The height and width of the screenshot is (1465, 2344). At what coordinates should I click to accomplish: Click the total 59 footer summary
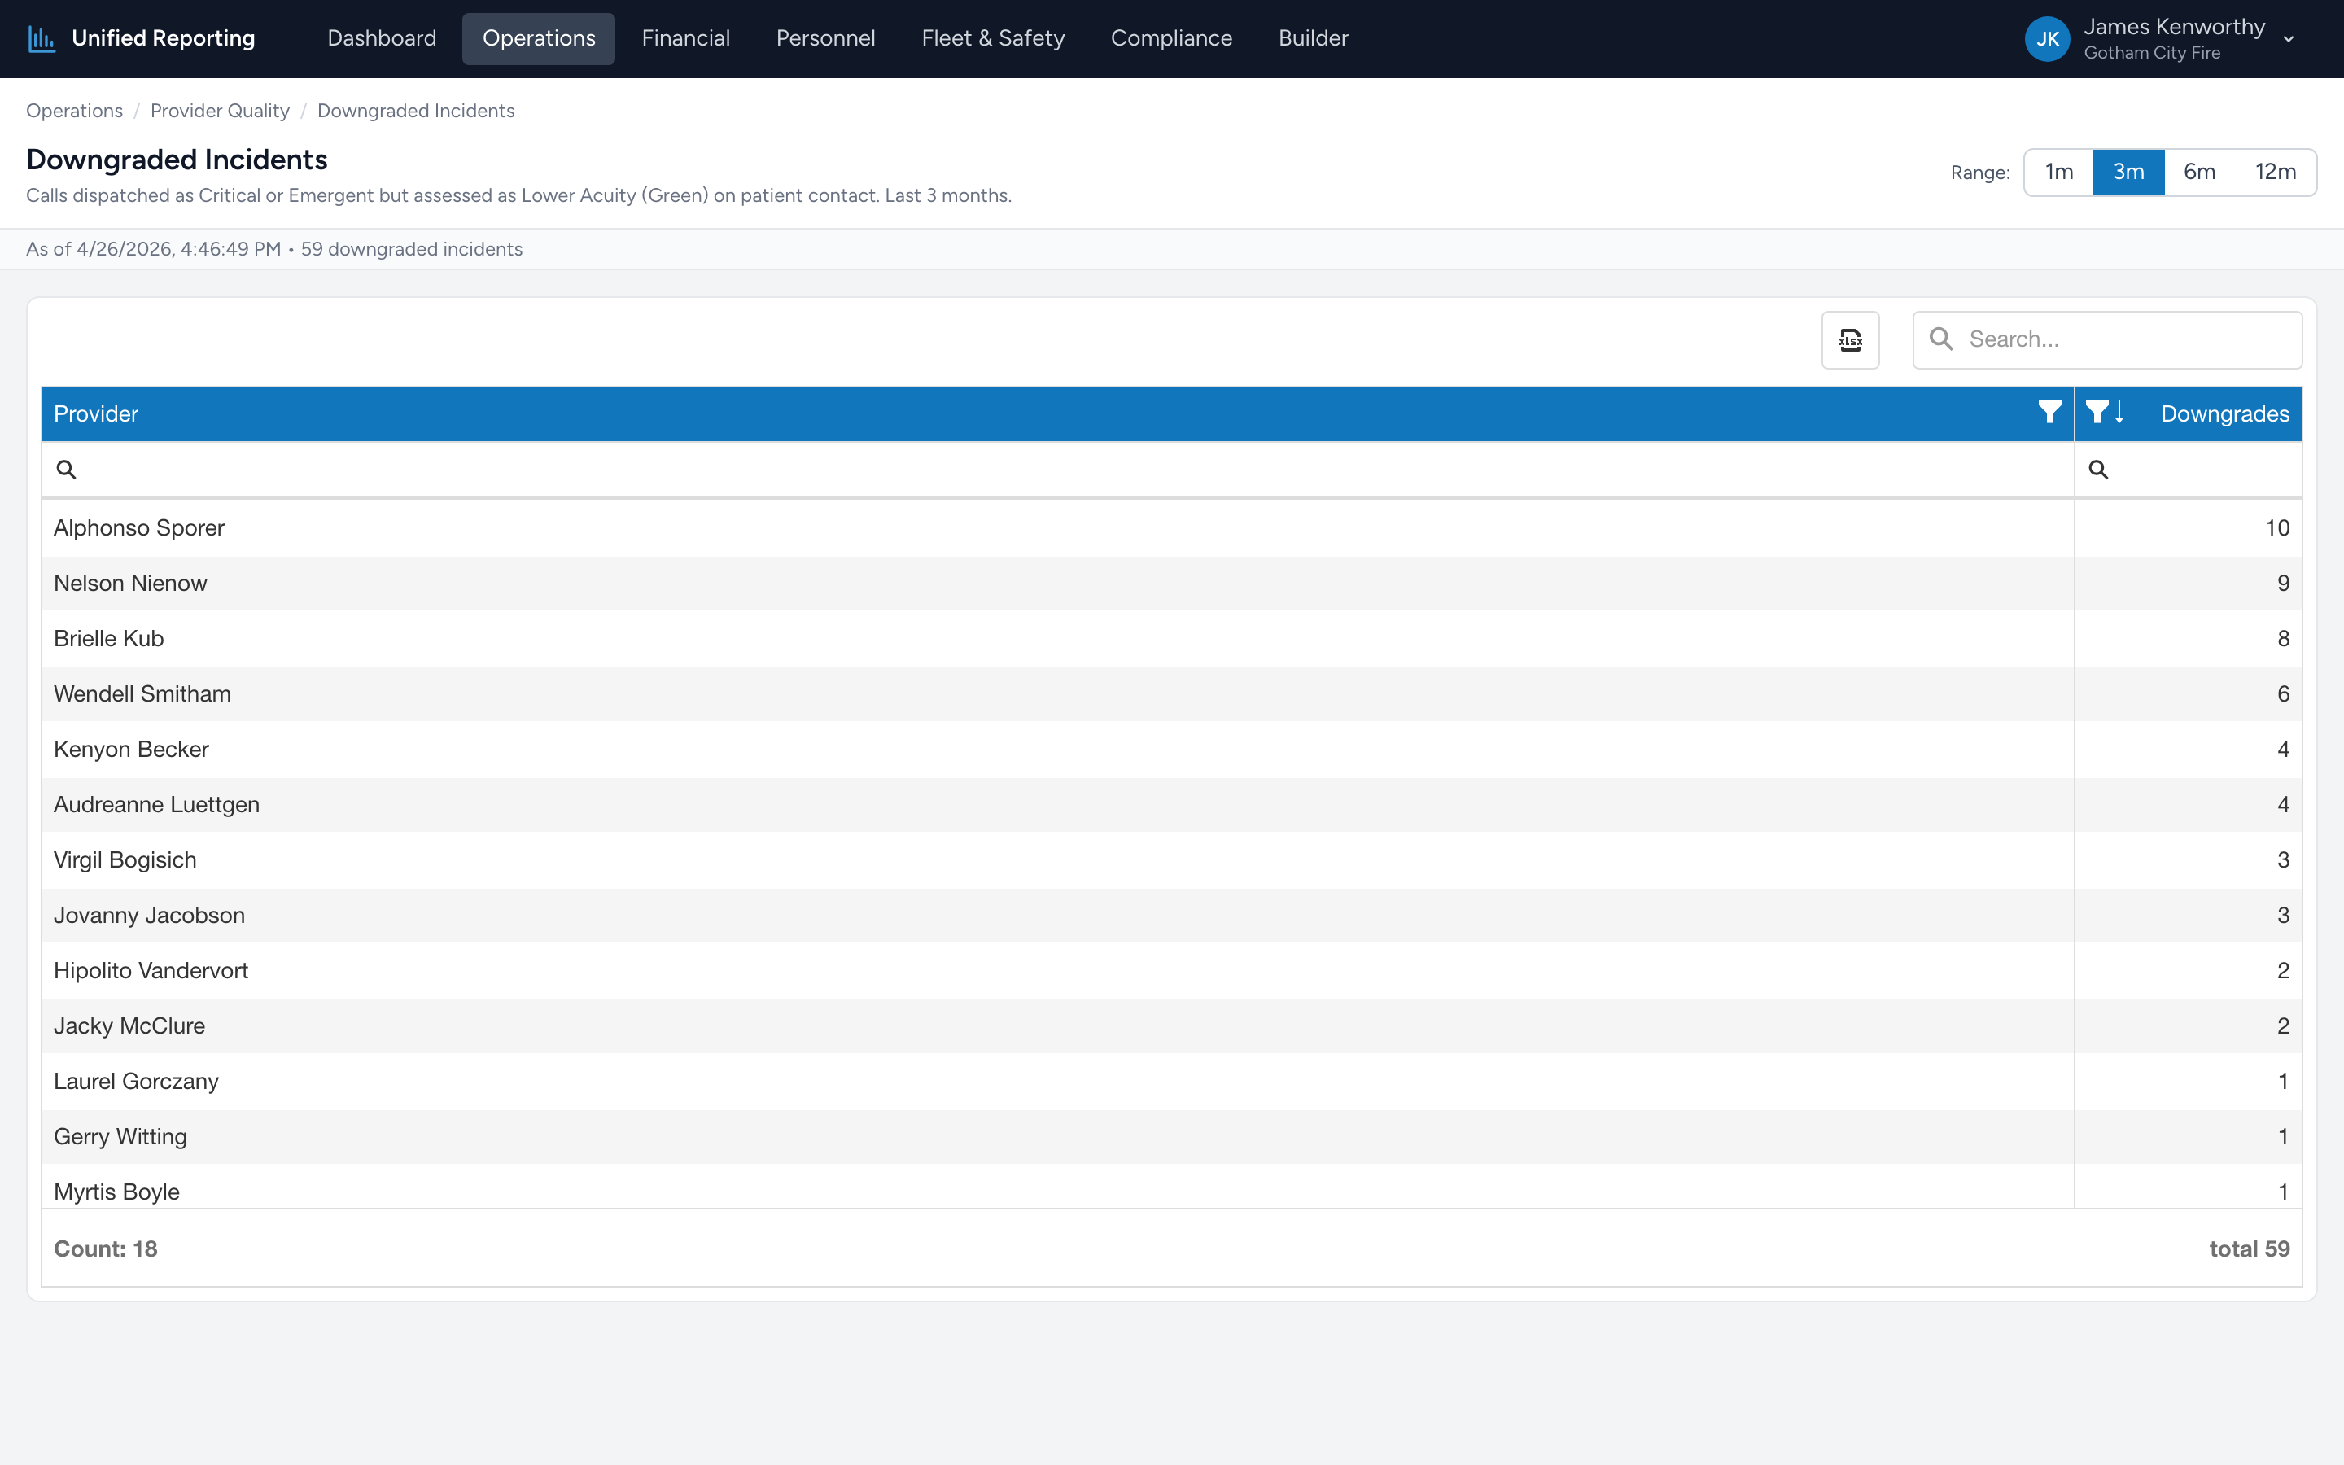tap(2249, 1249)
